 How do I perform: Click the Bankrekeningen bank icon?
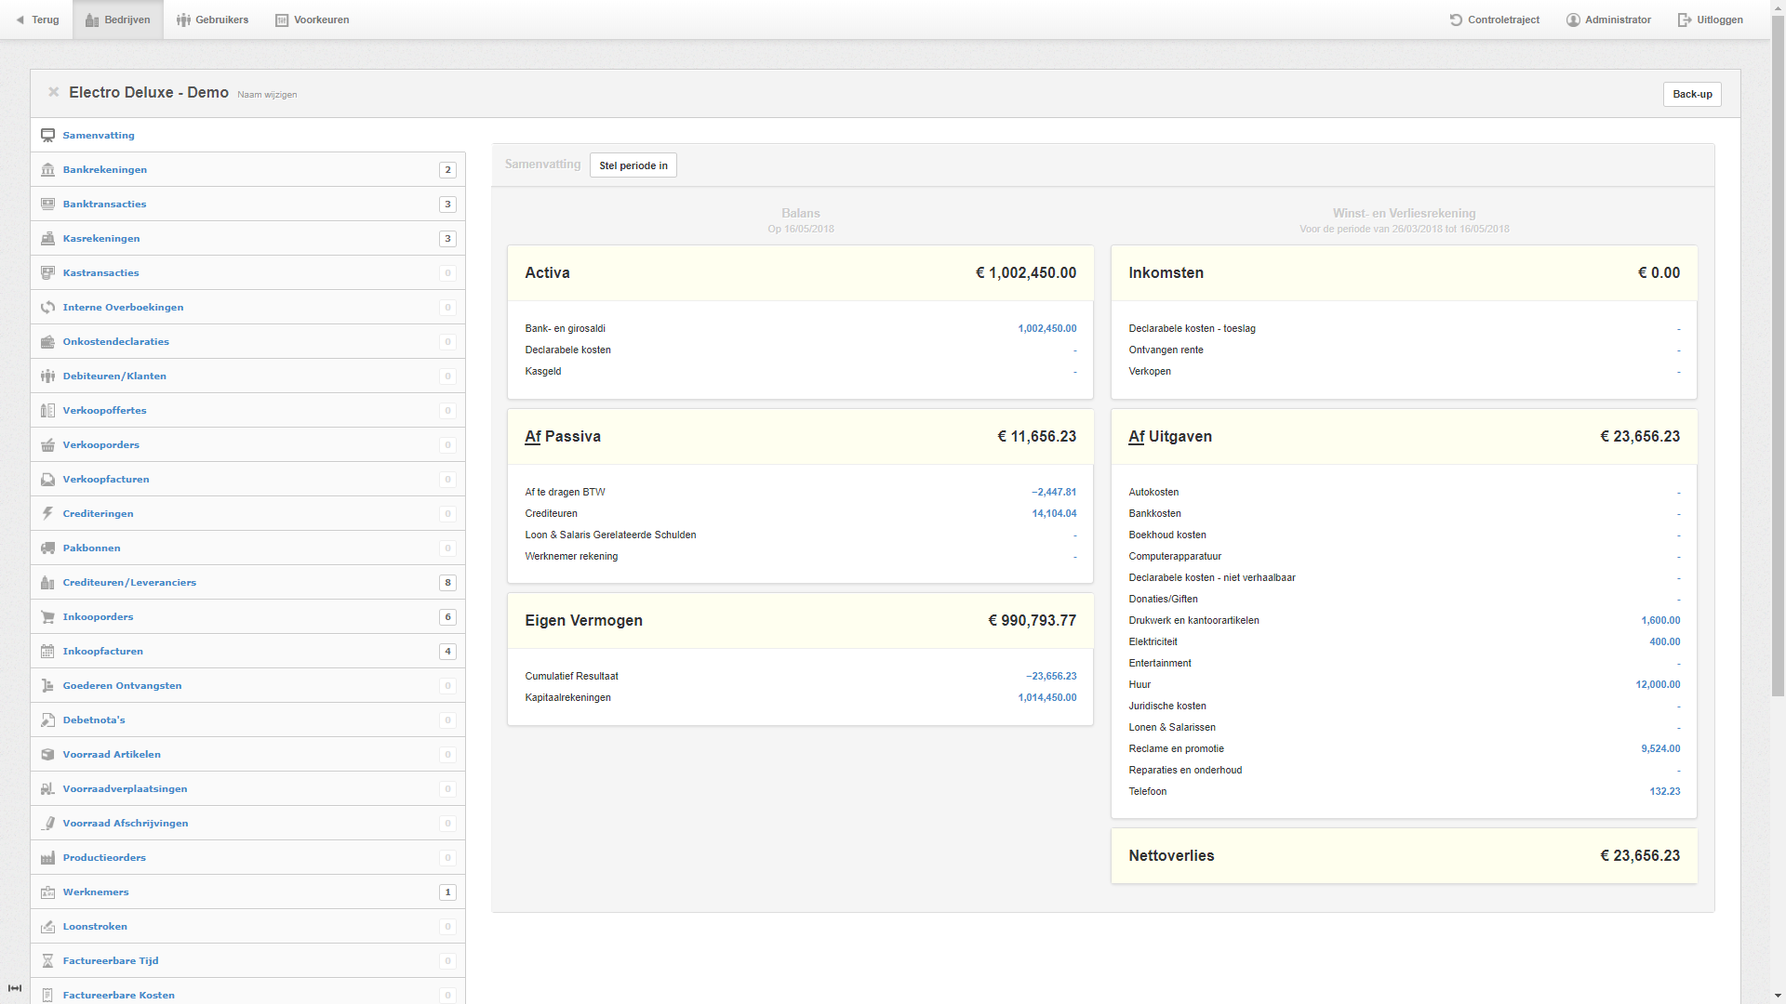(47, 170)
